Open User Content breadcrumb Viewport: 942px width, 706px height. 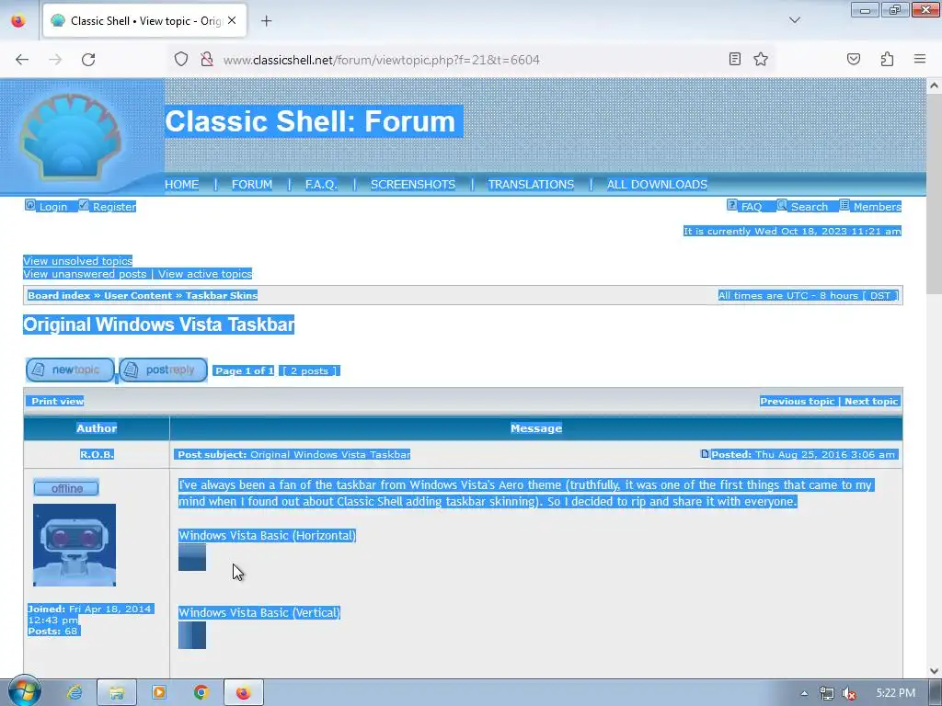click(x=138, y=295)
